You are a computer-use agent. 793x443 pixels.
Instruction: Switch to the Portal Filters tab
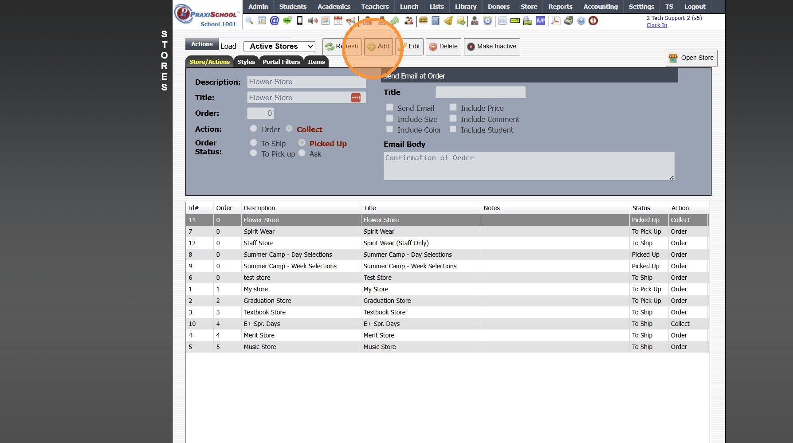pyautogui.click(x=281, y=62)
